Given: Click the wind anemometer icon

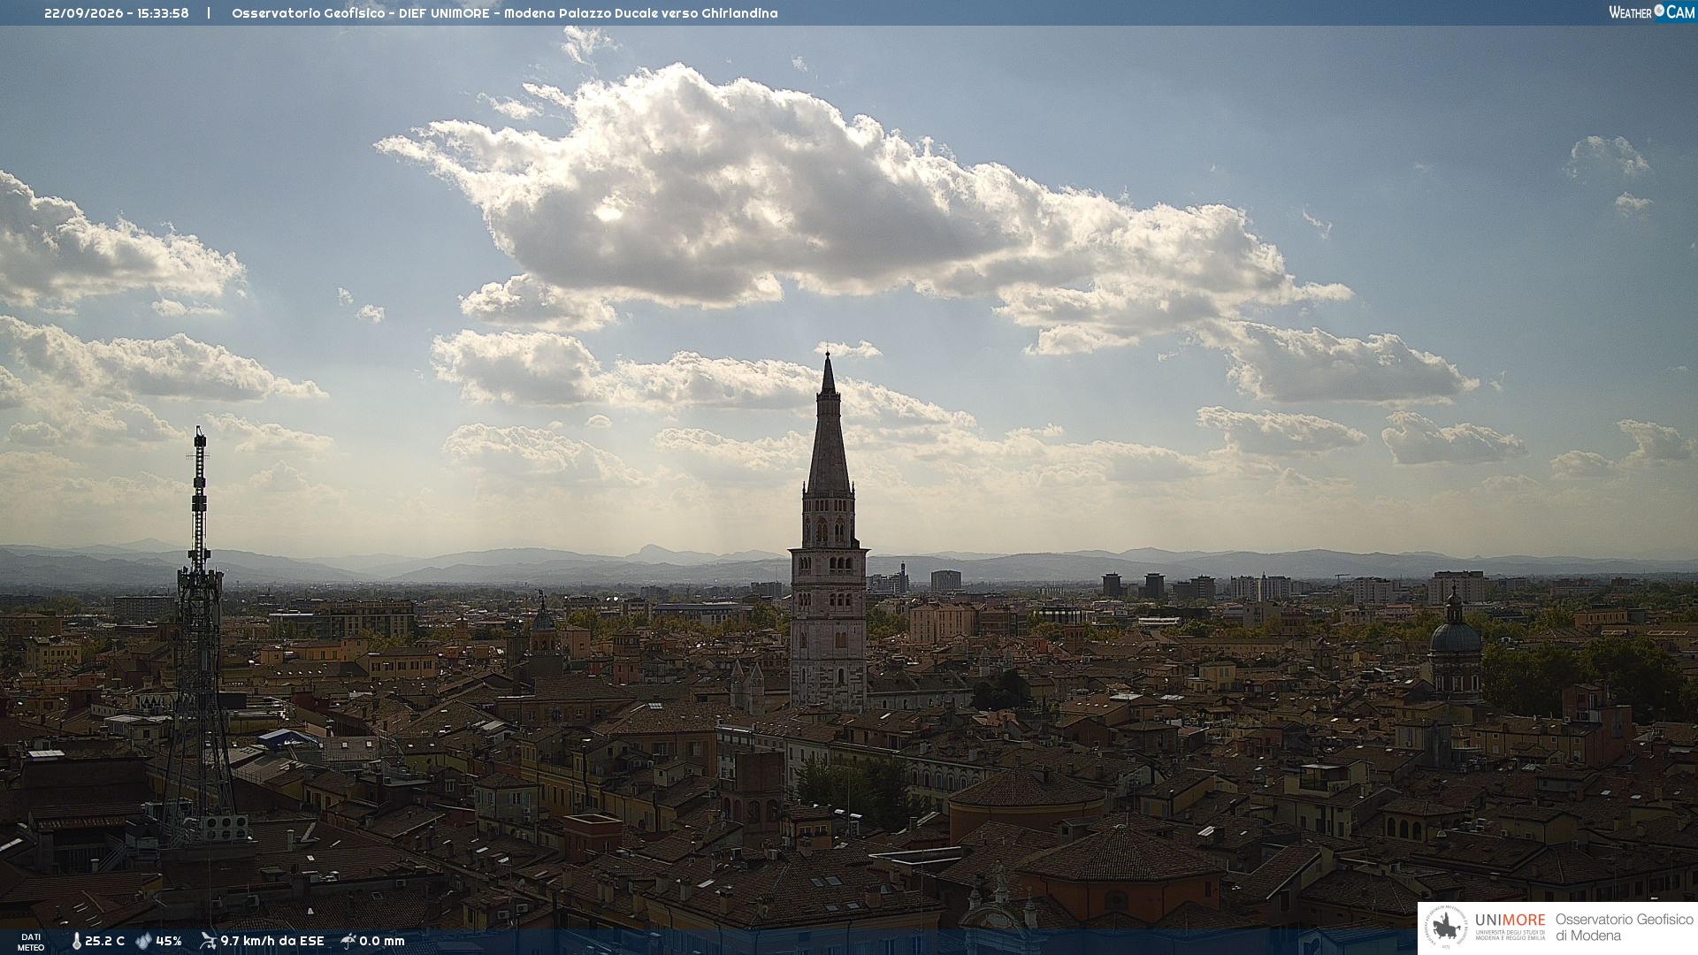Looking at the screenshot, I should pos(208,941).
